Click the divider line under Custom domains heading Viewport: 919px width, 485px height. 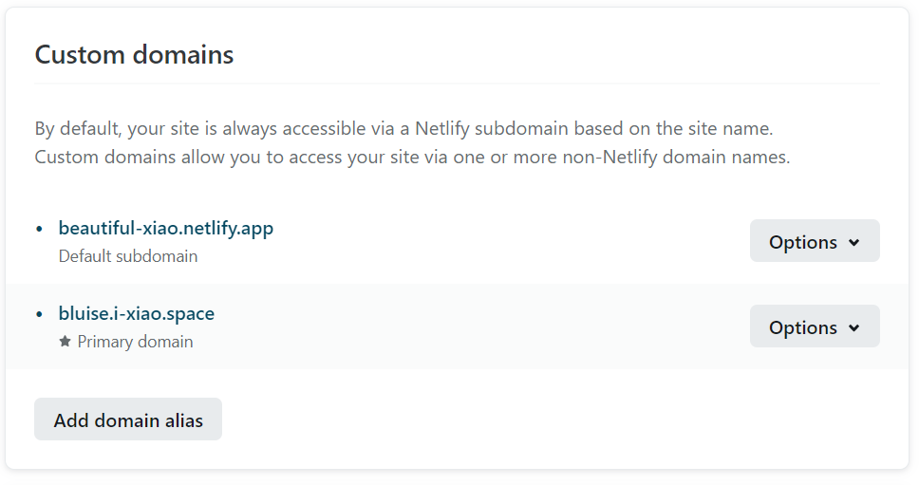pyautogui.click(x=457, y=84)
